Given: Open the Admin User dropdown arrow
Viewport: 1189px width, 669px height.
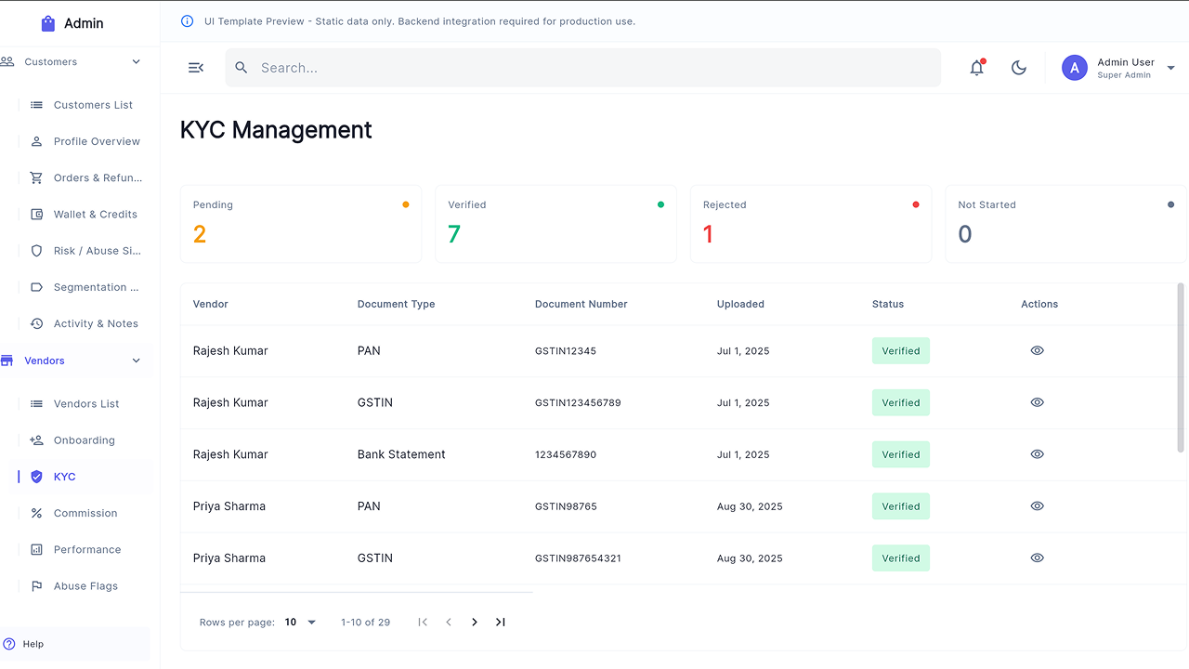Looking at the screenshot, I should click(1170, 68).
